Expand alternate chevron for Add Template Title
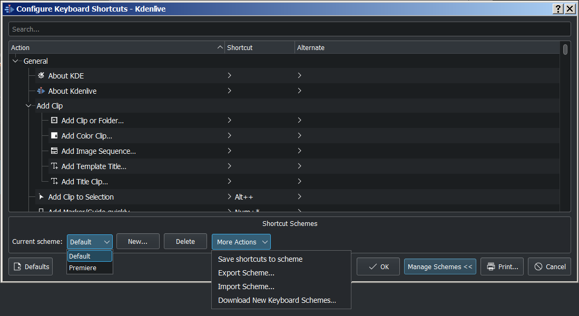This screenshot has height=316, width=579. point(299,166)
